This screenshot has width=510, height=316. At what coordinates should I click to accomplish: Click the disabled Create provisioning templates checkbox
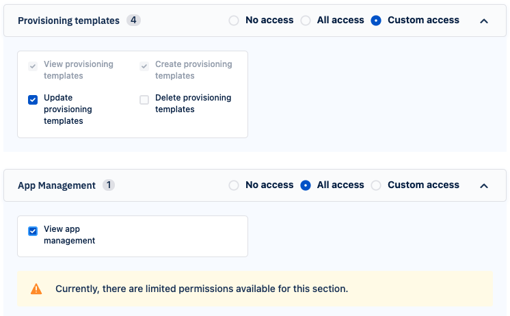pos(144,66)
